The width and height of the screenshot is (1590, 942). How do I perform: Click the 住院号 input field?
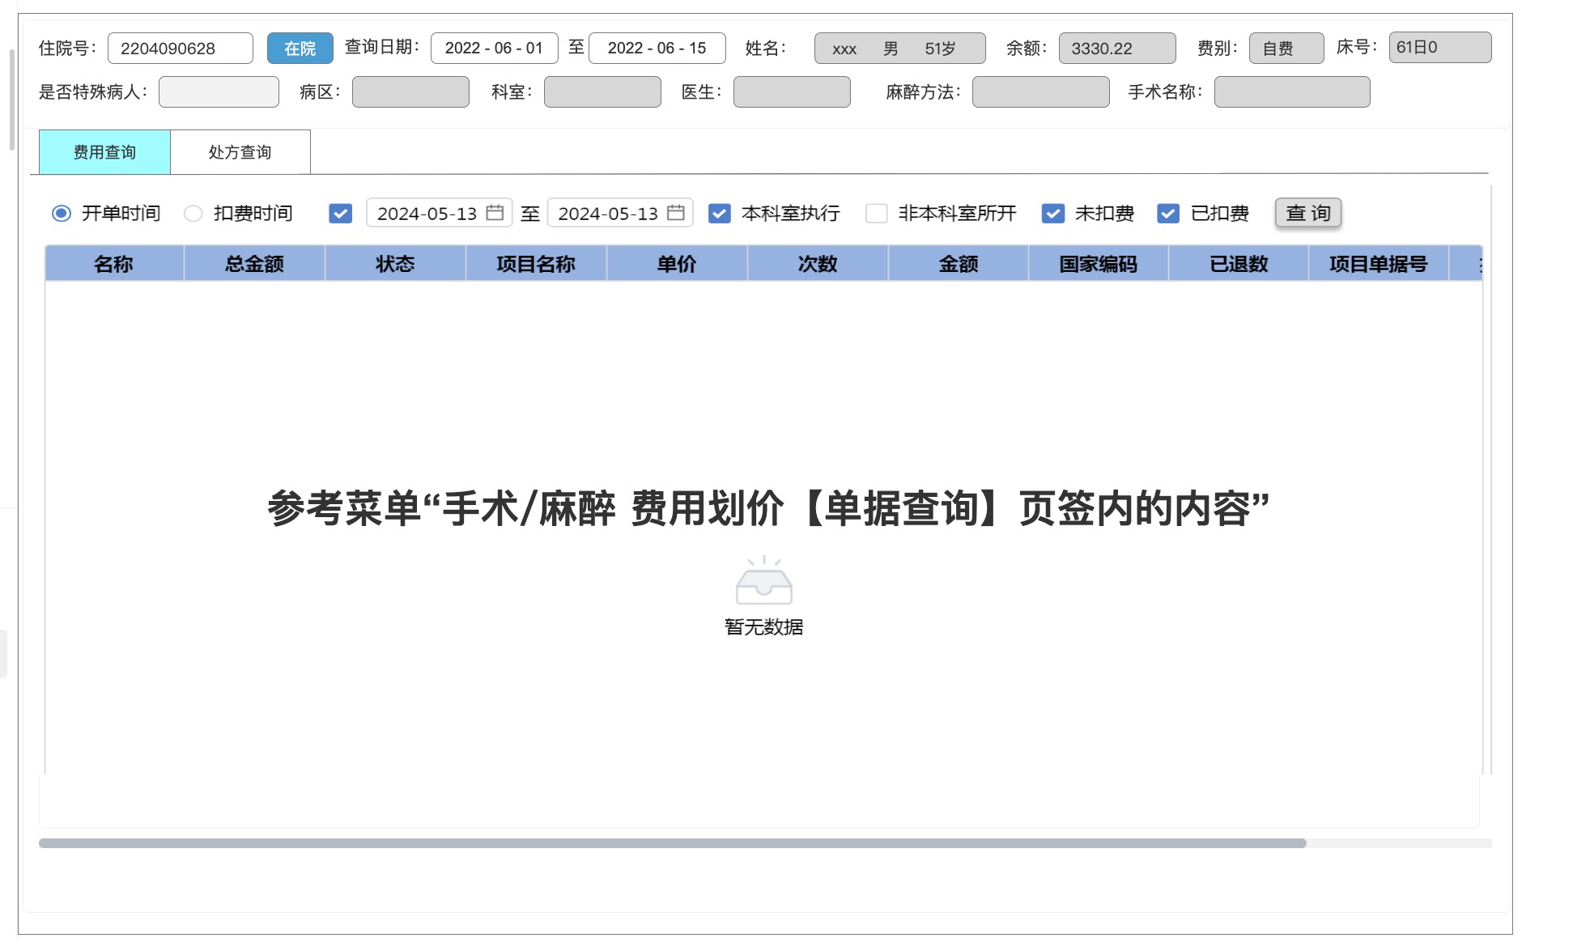point(180,49)
